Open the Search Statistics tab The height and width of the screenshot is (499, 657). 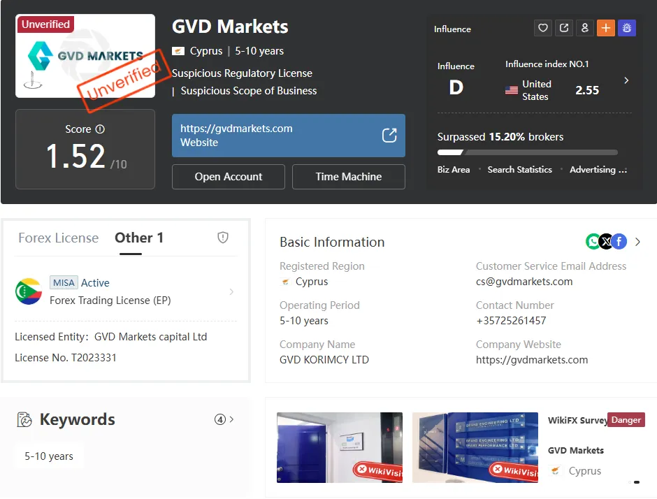519,170
